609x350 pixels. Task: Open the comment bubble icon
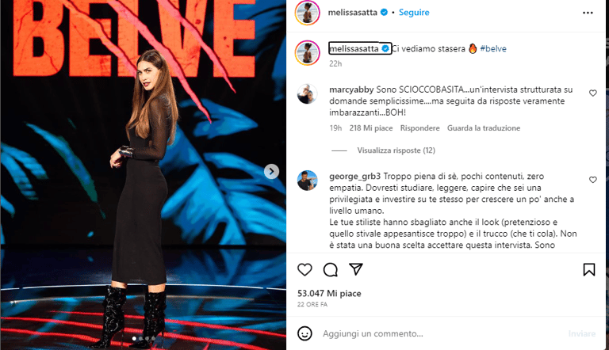(330, 269)
